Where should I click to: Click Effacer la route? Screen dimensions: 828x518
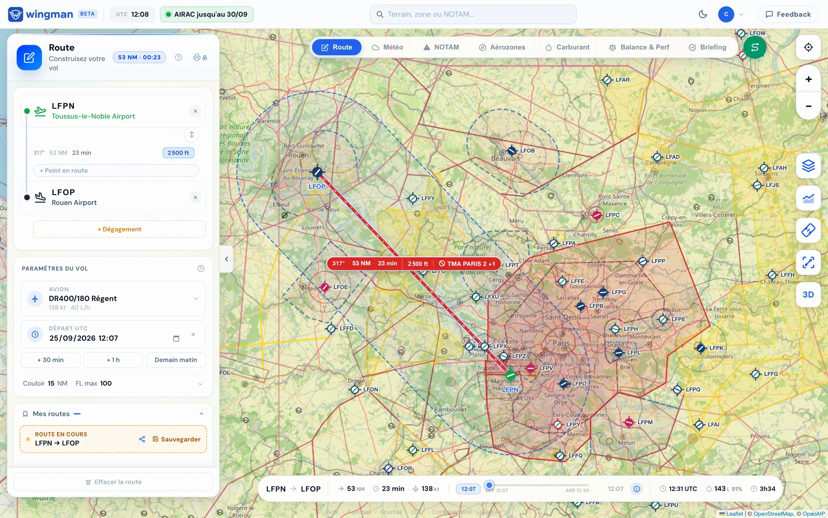pos(113,482)
